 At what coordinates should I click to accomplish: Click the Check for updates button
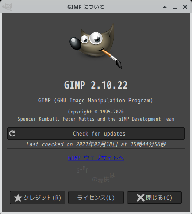click(96, 133)
